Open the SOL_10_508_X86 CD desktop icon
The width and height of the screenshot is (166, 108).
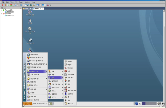click(x=30, y=30)
